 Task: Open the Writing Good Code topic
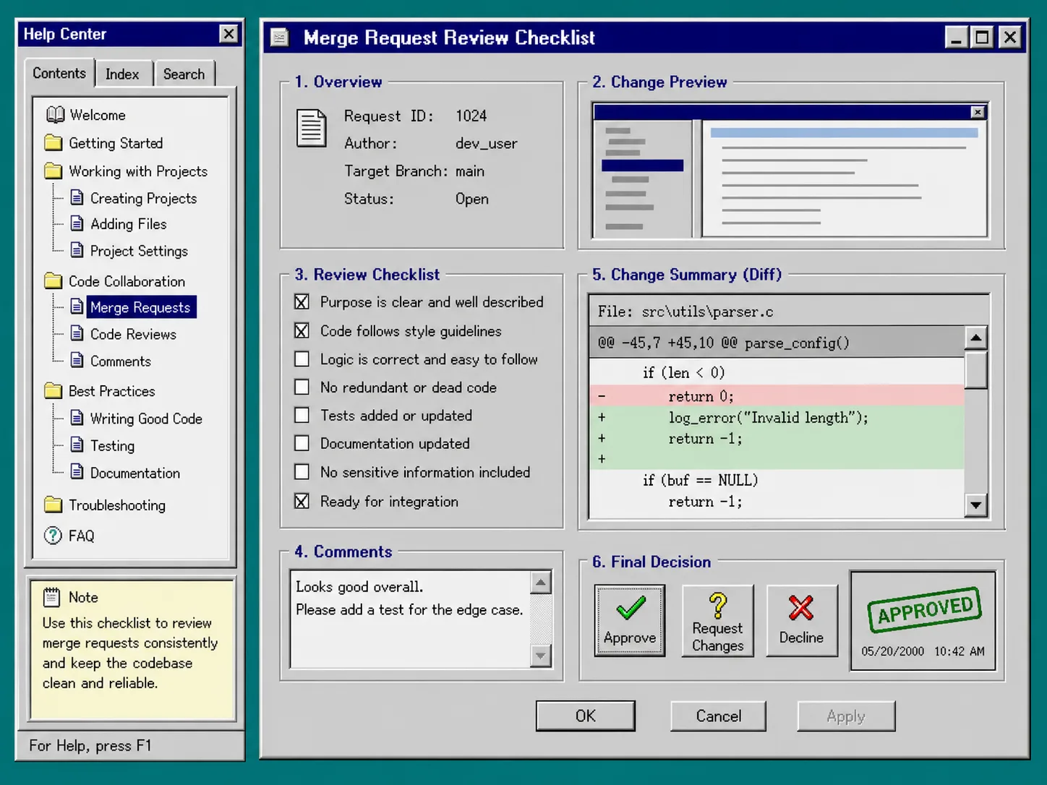146,419
